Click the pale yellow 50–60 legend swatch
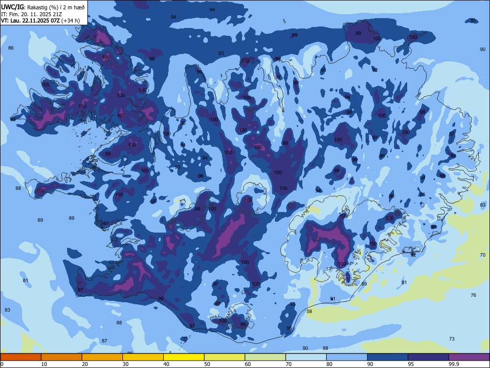490x368 pixels. [x=225, y=357]
